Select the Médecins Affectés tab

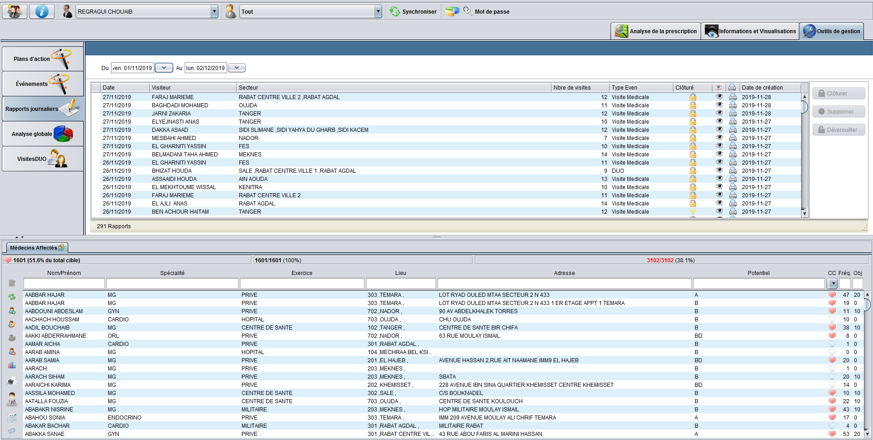click(x=37, y=248)
